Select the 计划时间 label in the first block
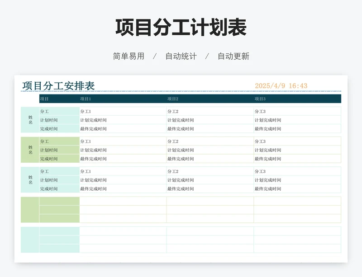This screenshot has height=277, width=362. click(49, 120)
